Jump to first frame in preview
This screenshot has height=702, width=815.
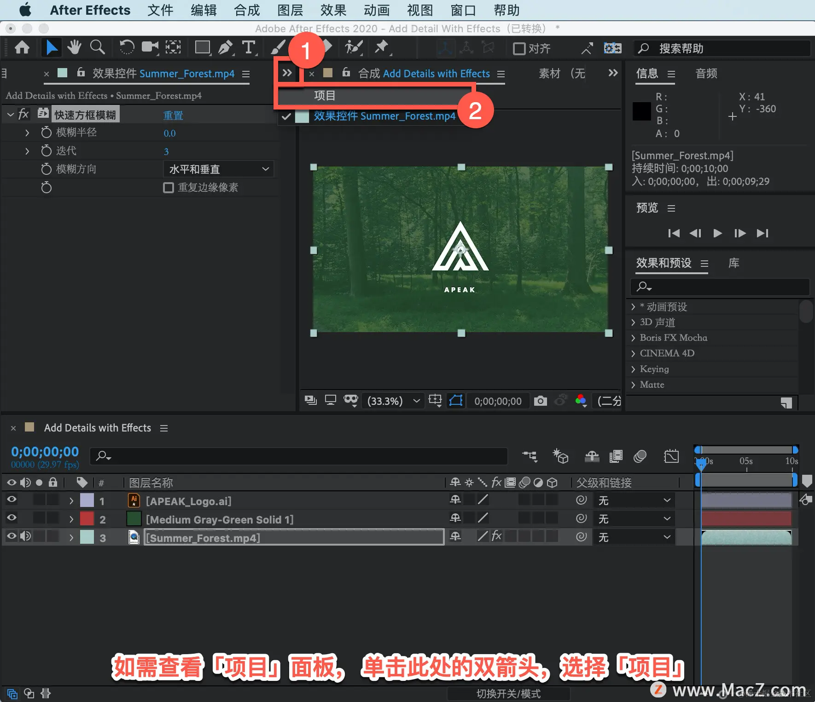click(674, 233)
